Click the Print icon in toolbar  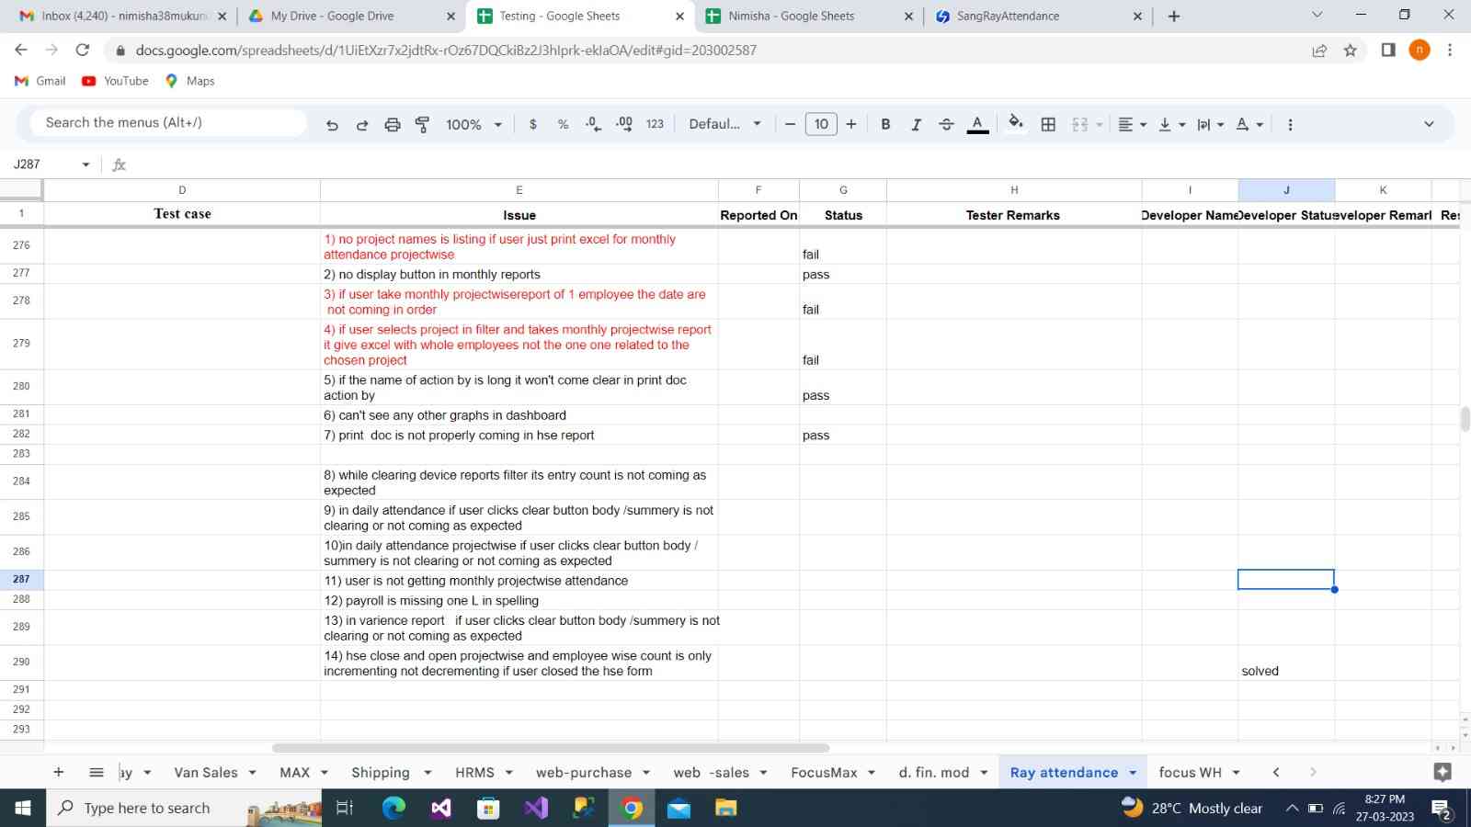coord(393,125)
